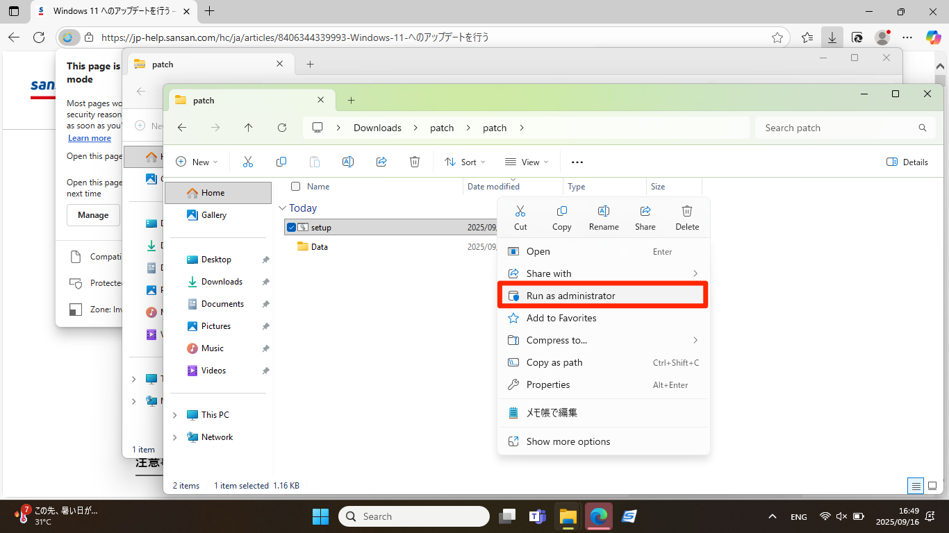Open the Edge downloads icon
Viewport: 949px width, 533px height.
(x=832, y=37)
